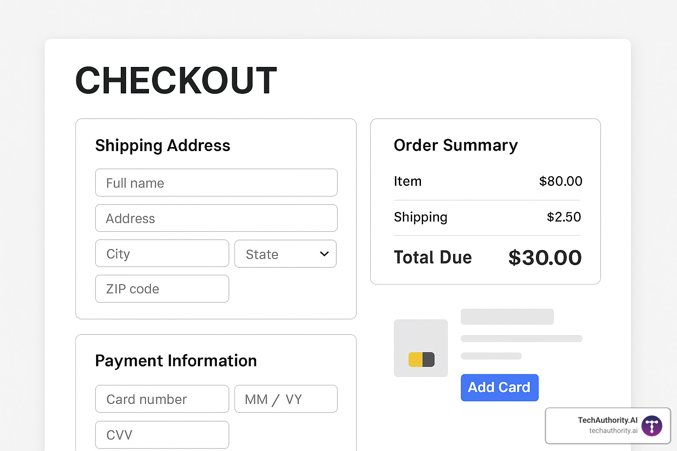The image size is (677, 451).
Task: Select the Order Summary panel heading
Action: 456,145
